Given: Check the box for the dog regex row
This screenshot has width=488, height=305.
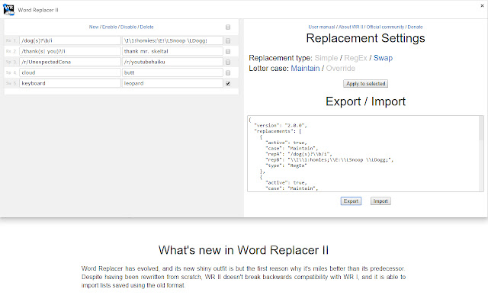Looking at the screenshot, I should pyautogui.click(x=228, y=40).
